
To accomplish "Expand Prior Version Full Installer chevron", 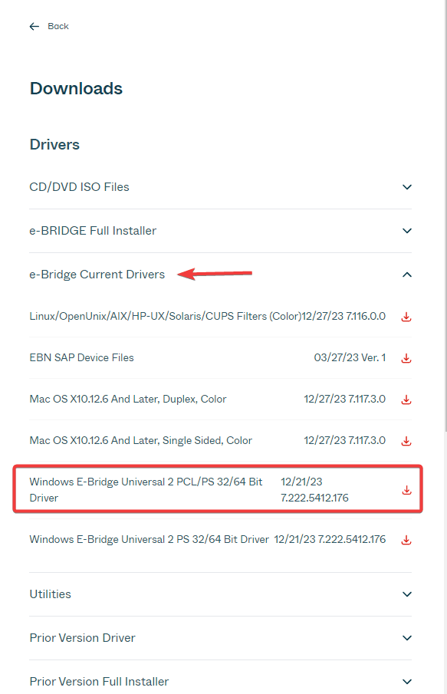I will point(406,682).
